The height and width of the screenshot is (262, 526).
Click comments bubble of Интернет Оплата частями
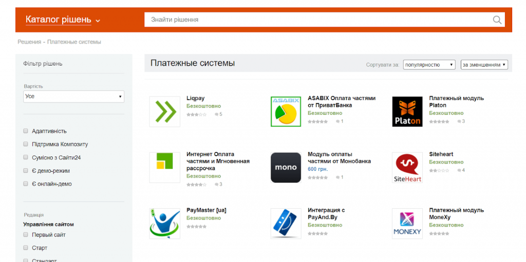[x=218, y=184]
